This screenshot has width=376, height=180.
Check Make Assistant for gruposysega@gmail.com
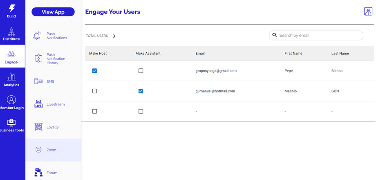[141, 71]
